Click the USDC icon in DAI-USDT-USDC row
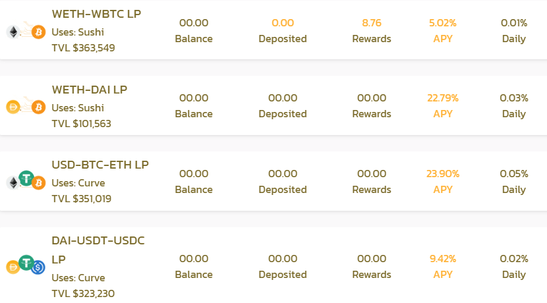 [38, 267]
